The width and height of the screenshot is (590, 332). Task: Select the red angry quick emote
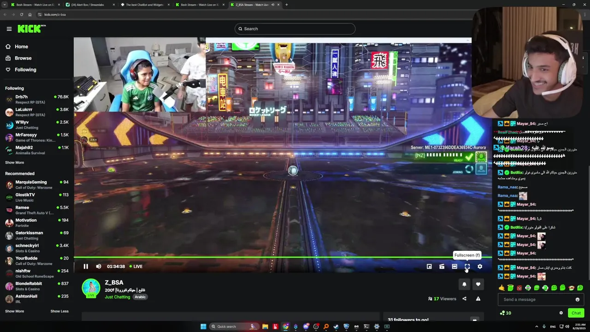coord(519,288)
